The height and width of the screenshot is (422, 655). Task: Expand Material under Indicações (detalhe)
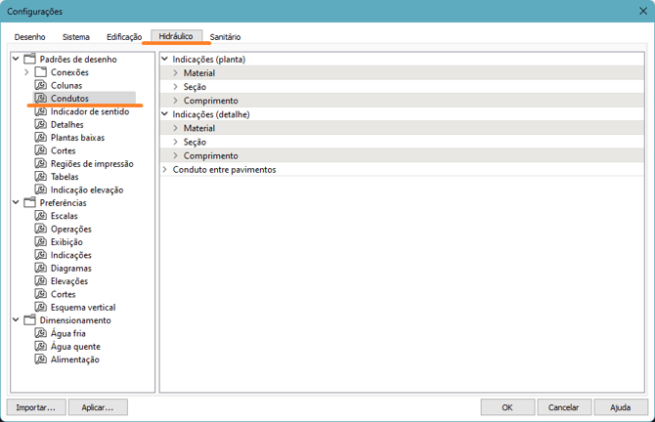pos(175,128)
